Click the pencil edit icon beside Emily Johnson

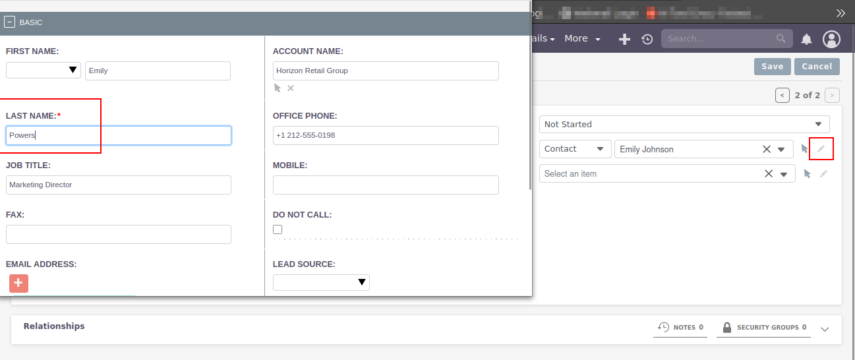(821, 149)
